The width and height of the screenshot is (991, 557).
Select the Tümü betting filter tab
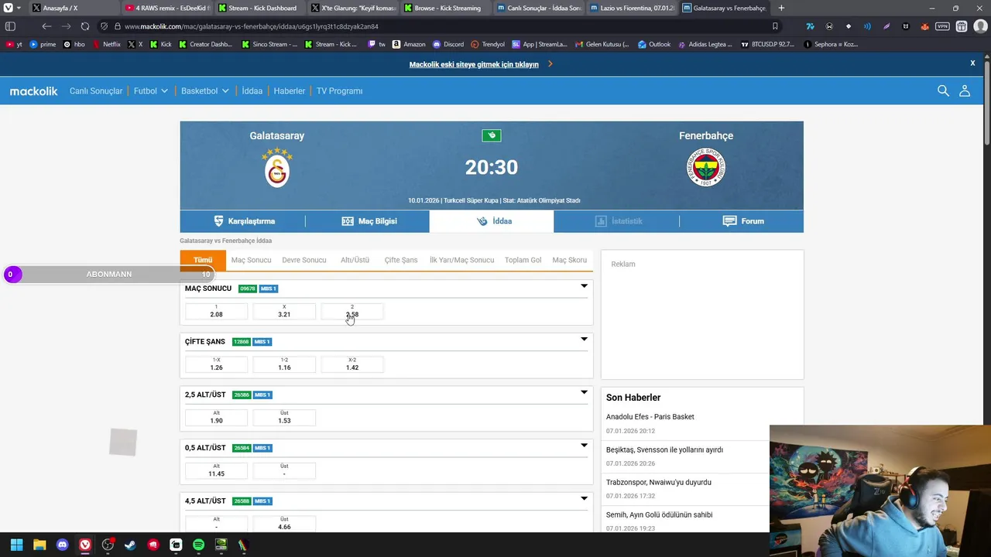[203, 260]
